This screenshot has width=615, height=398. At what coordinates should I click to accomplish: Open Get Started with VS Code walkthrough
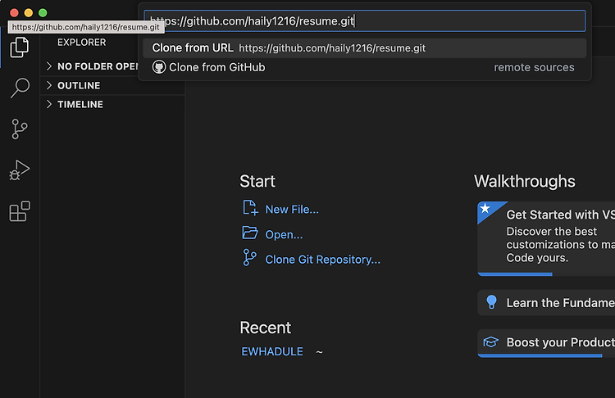click(546, 238)
